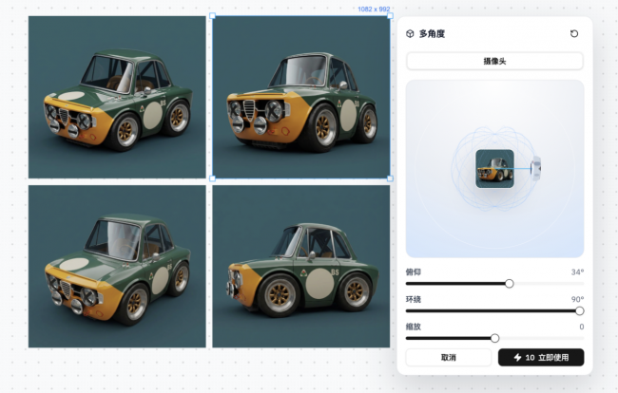This screenshot has height=393, width=618.
Task: Click the 环绕 slider handle
Action: click(x=579, y=310)
